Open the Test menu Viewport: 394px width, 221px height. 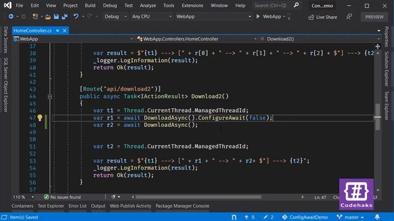pyautogui.click(x=129, y=6)
